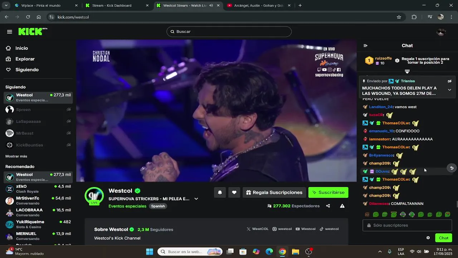Open KickBounties channel in followed list
Image resolution: width=458 pixels, height=258 pixels.
coord(38,145)
